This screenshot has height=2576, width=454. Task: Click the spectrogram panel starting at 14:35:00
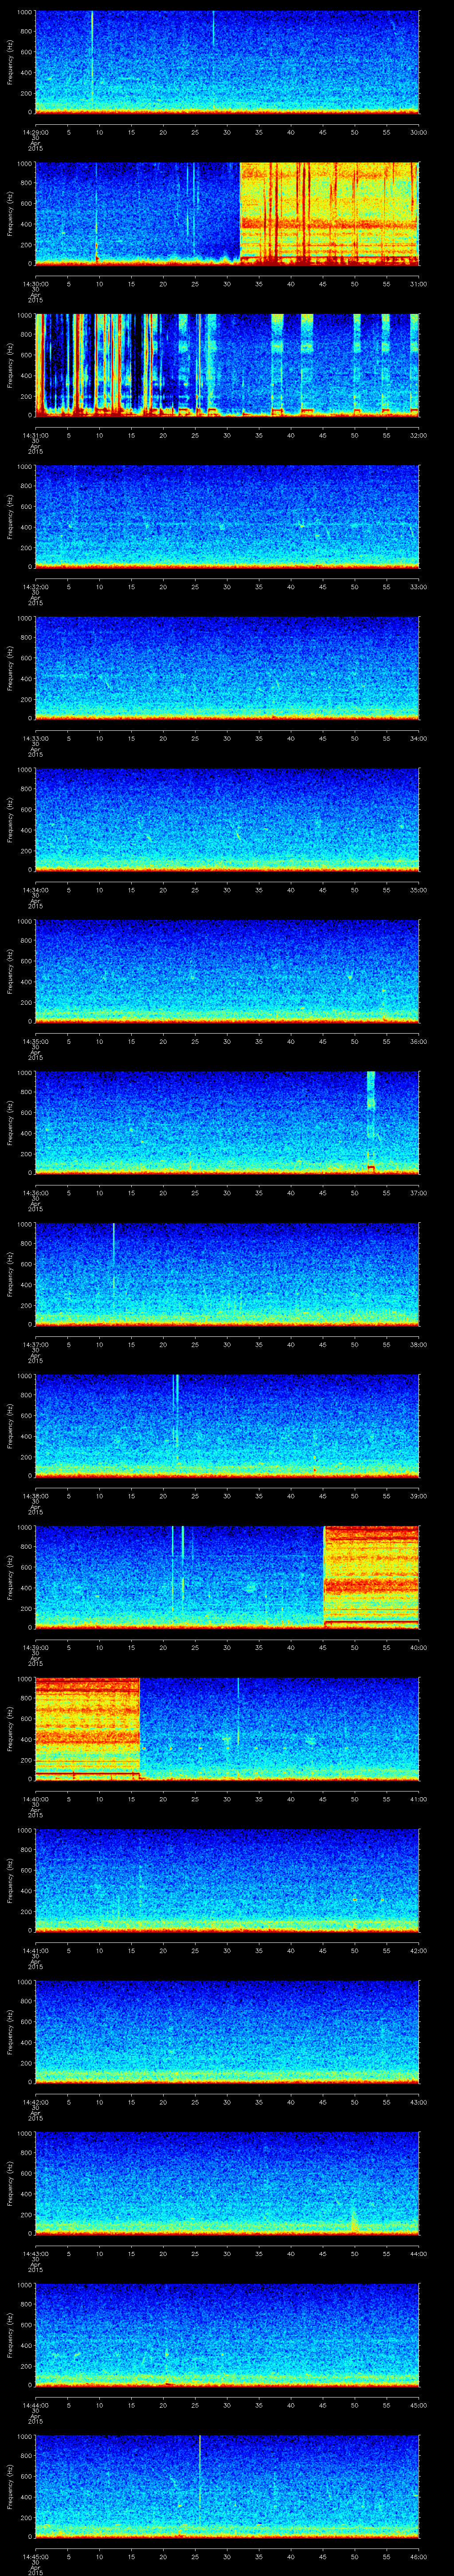pyautogui.click(x=227, y=971)
